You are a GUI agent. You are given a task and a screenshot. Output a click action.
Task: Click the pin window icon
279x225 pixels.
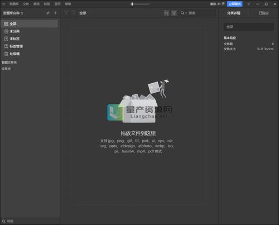pyautogui.click(x=248, y=4)
